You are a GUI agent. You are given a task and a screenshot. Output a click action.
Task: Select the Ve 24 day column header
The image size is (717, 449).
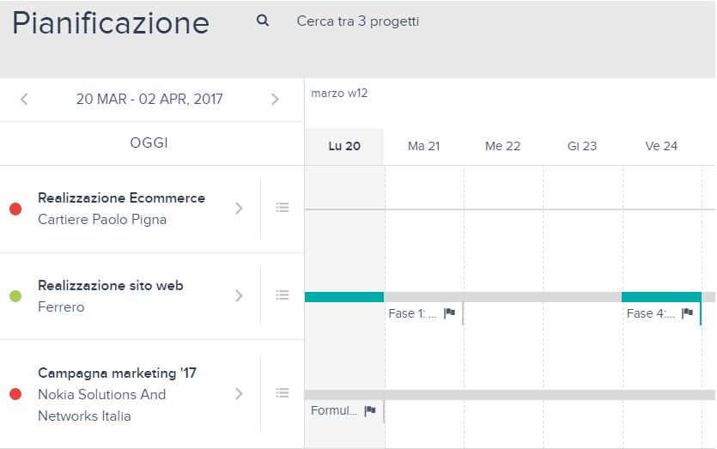661,146
